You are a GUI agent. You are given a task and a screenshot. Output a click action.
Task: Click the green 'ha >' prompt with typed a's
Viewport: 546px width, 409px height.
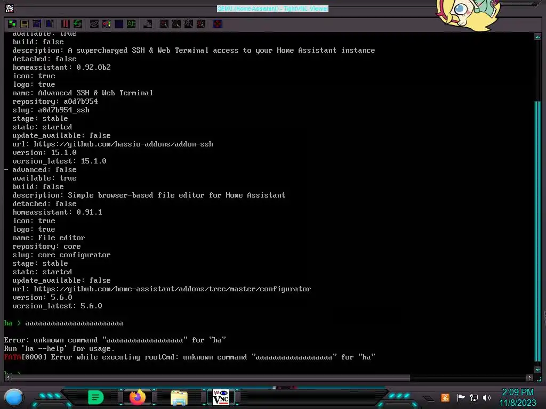click(64, 323)
